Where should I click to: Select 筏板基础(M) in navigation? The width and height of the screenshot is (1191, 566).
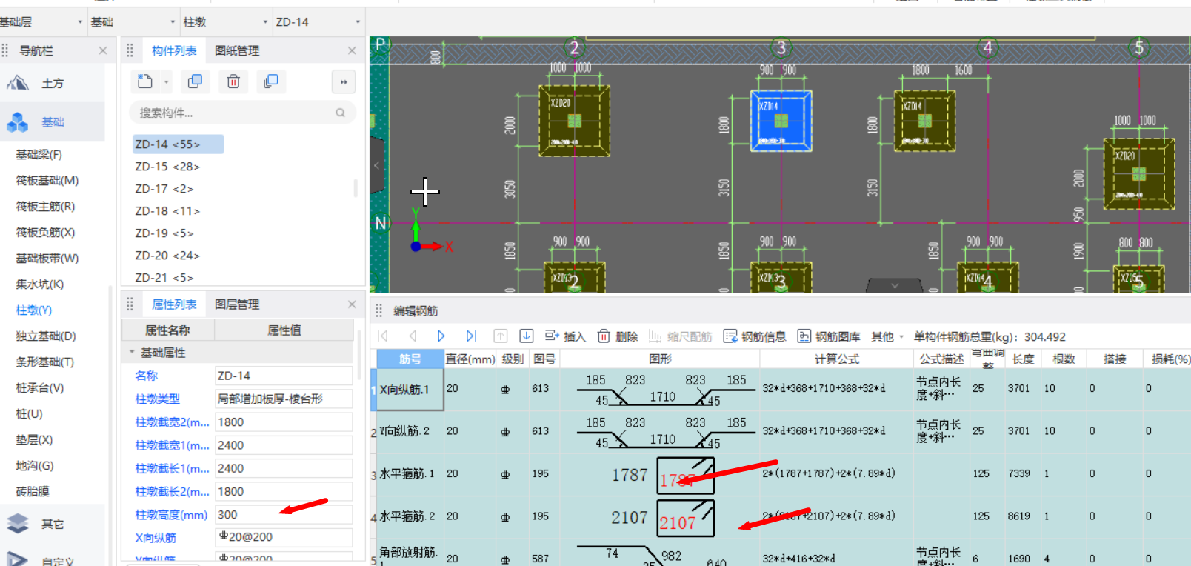(x=47, y=180)
